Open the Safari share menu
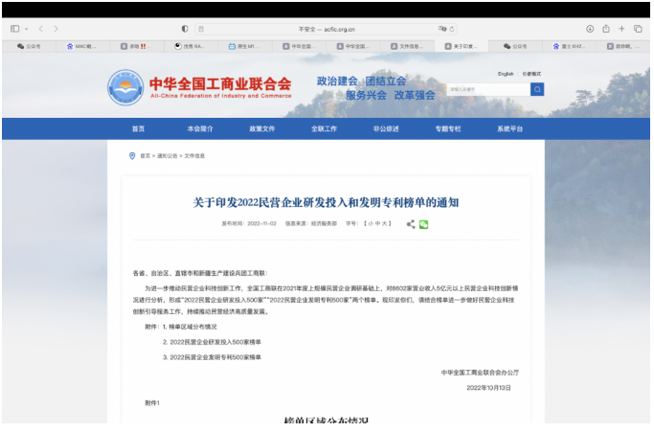 pyautogui.click(x=606, y=29)
